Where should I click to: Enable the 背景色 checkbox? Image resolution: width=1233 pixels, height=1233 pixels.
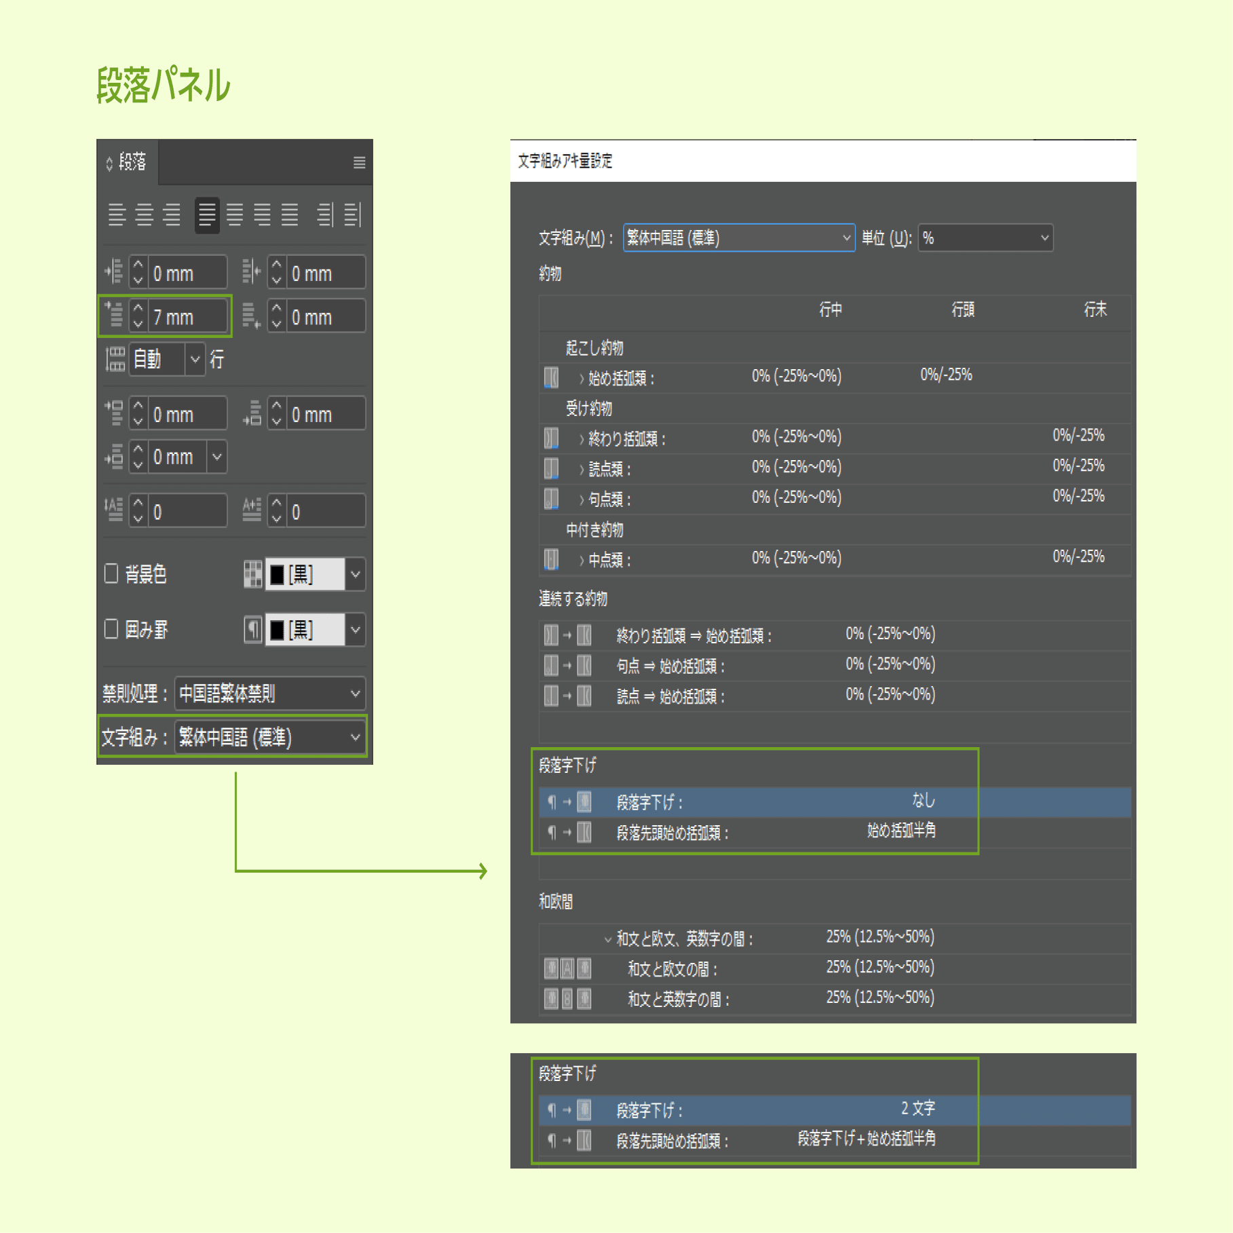point(111,573)
